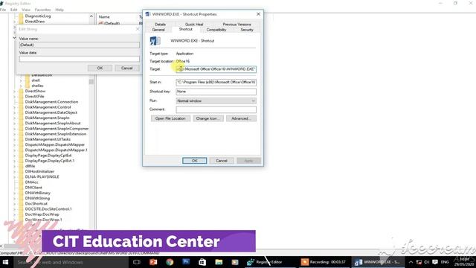This screenshot has width=476, height=268.
Task: Close the Edit String dialog
Action: [138, 29]
